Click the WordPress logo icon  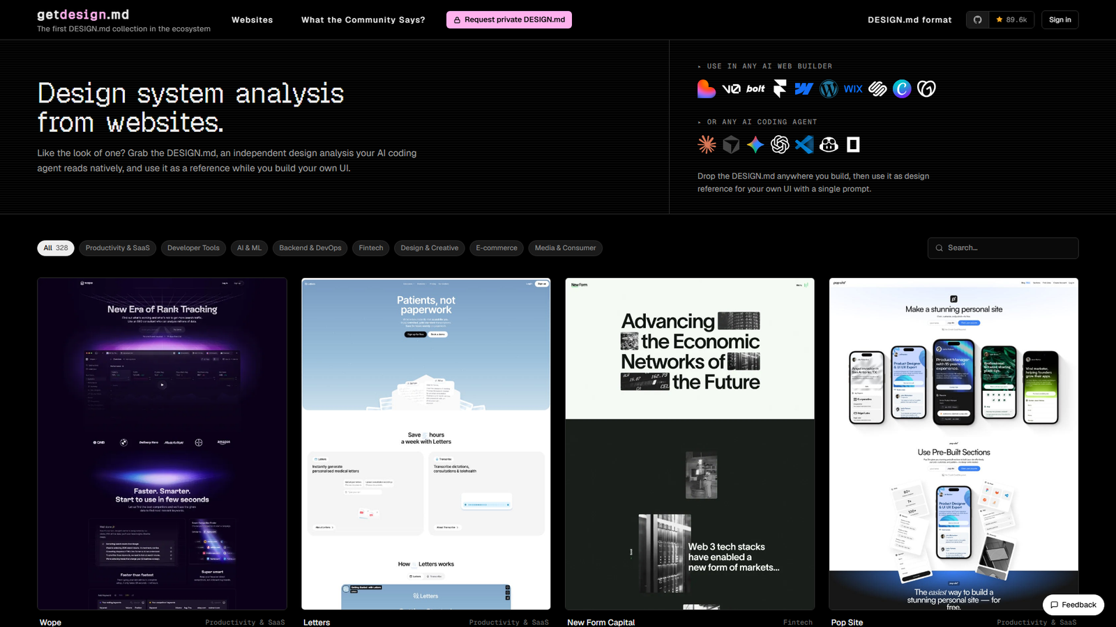[829, 88]
